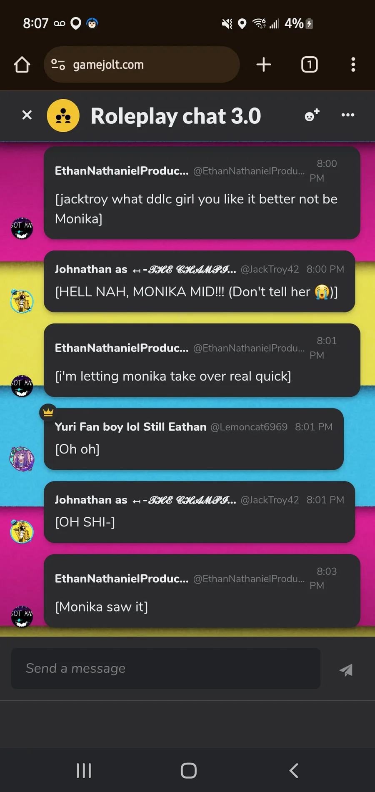
Task: Open the yellow group chat avatar
Action: 63,115
